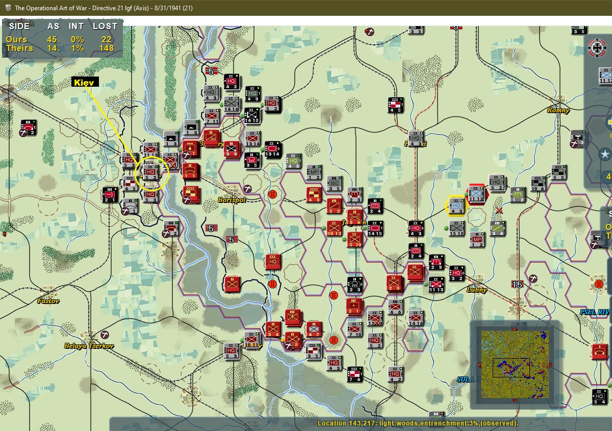Select the blue 11-12 infantry counter in the red hex
Screen dimensions: 612x431
pos(476,194)
